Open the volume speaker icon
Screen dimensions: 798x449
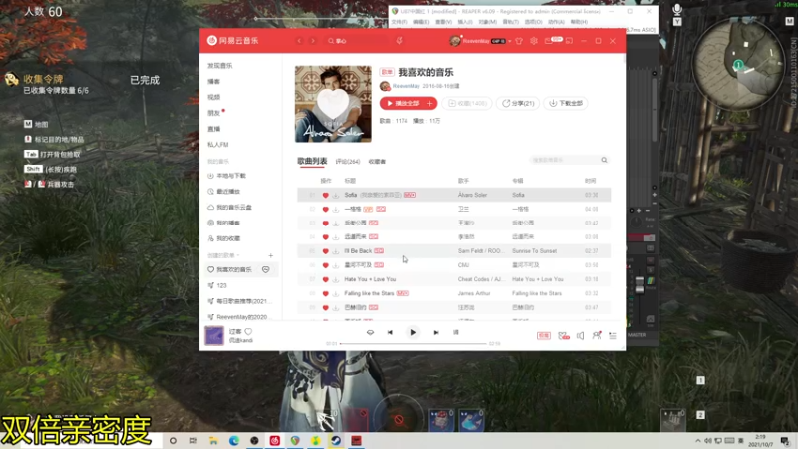point(580,336)
